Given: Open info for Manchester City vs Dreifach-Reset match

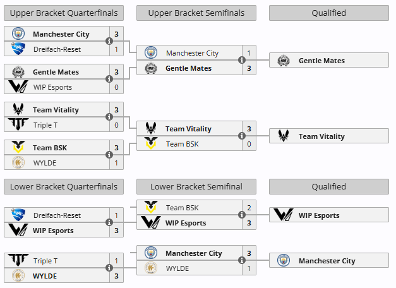Looking at the screenshot, I should 109,42.
